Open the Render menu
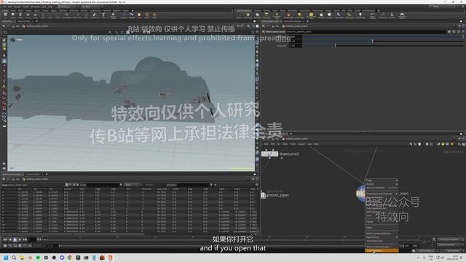The width and height of the screenshot is (466, 262). [x=17, y=7]
